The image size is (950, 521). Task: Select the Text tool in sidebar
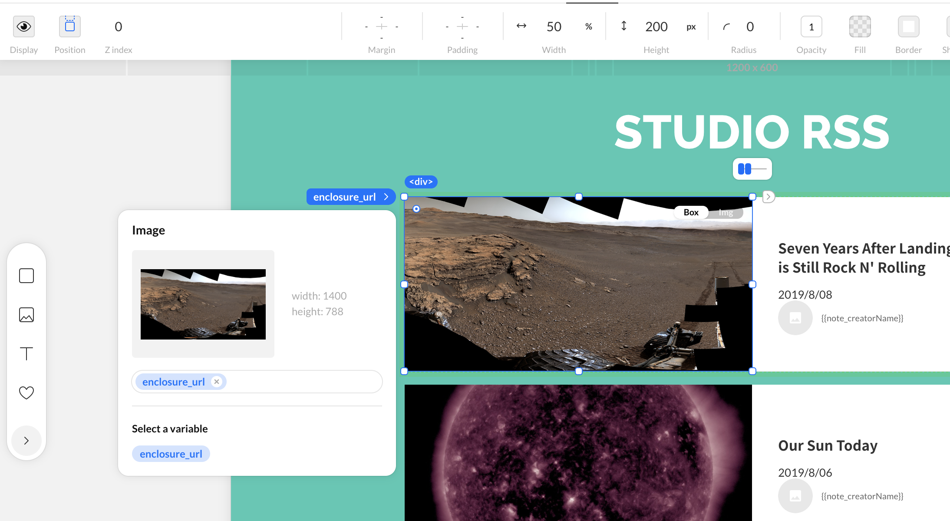[x=26, y=354]
